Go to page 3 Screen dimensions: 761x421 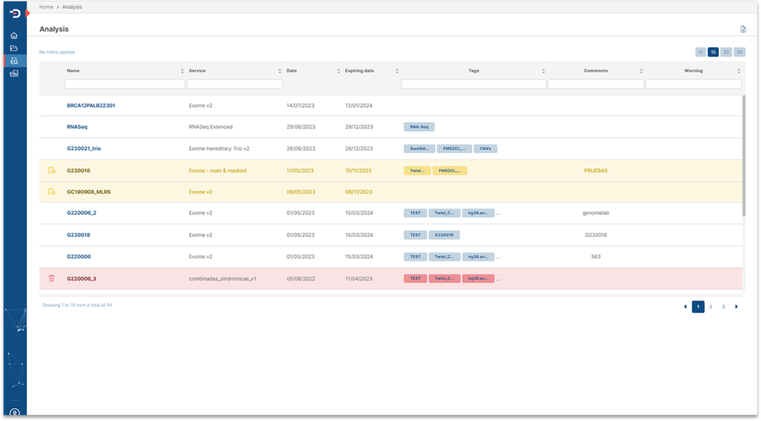(723, 307)
